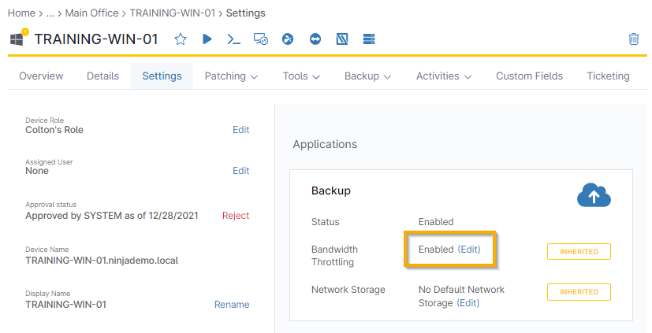Screen dimensions: 652x333
Task: Open the Backup dropdown tab
Action: point(367,76)
